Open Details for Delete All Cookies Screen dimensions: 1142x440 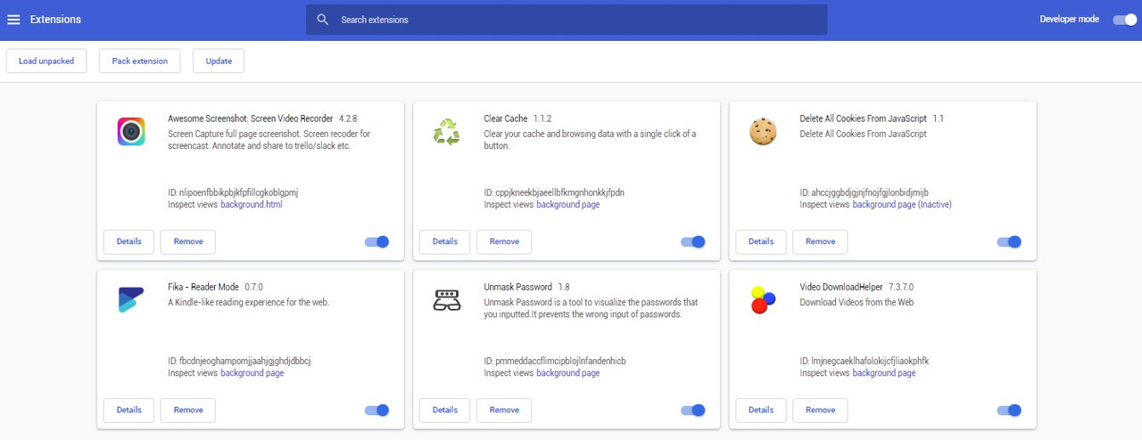click(x=760, y=241)
